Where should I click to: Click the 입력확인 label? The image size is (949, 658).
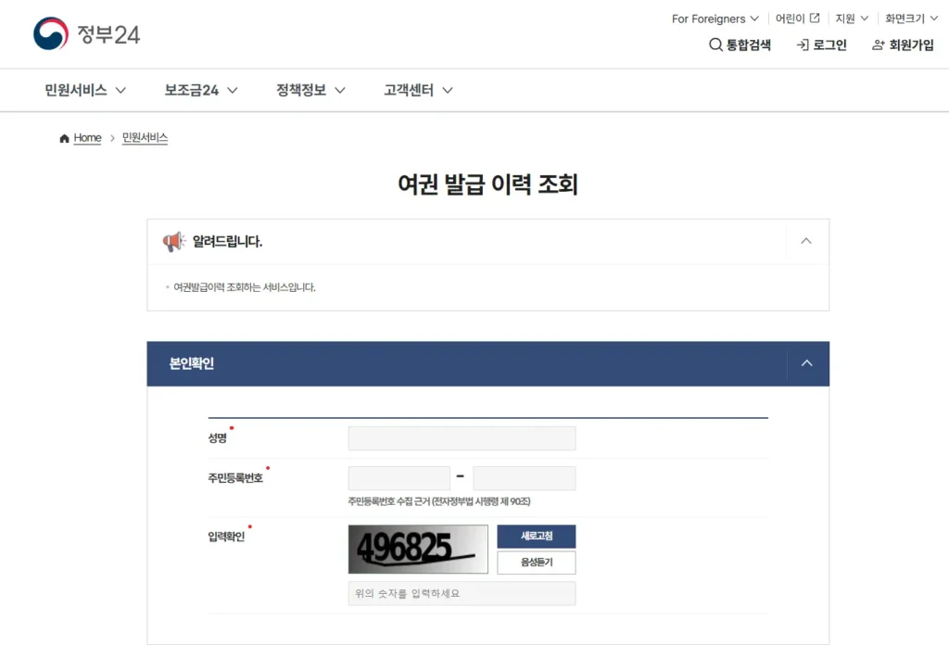pyautogui.click(x=226, y=537)
